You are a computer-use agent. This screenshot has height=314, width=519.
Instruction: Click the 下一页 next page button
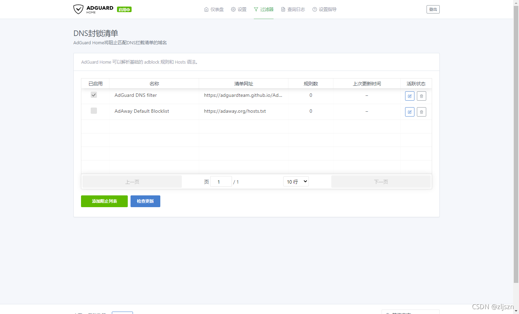(x=381, y=182)
